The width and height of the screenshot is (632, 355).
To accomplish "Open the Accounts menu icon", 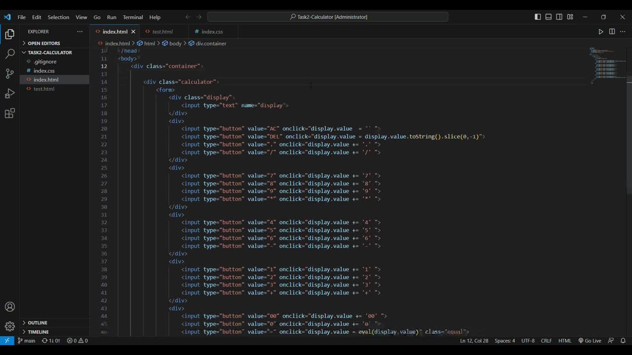I will point(10,307).
